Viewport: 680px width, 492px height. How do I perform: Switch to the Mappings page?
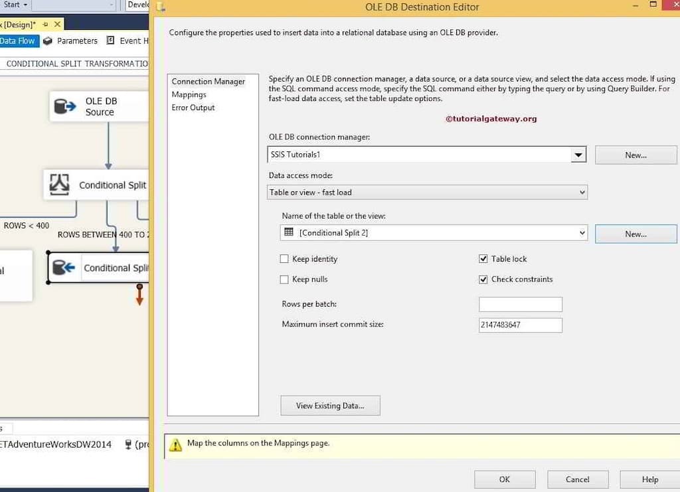point(189,95)
